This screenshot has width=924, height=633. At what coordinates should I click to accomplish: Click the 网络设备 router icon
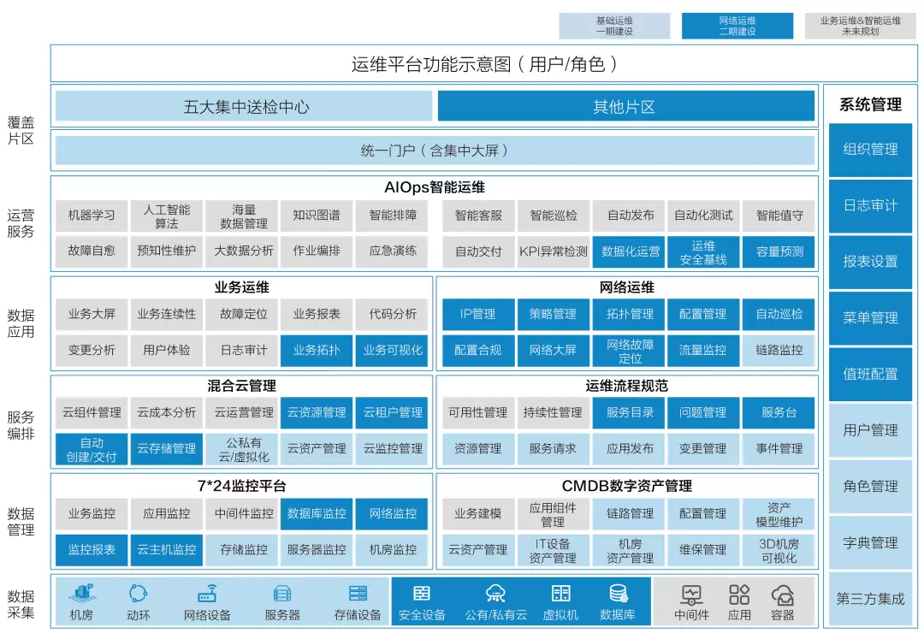coord(207,594)
